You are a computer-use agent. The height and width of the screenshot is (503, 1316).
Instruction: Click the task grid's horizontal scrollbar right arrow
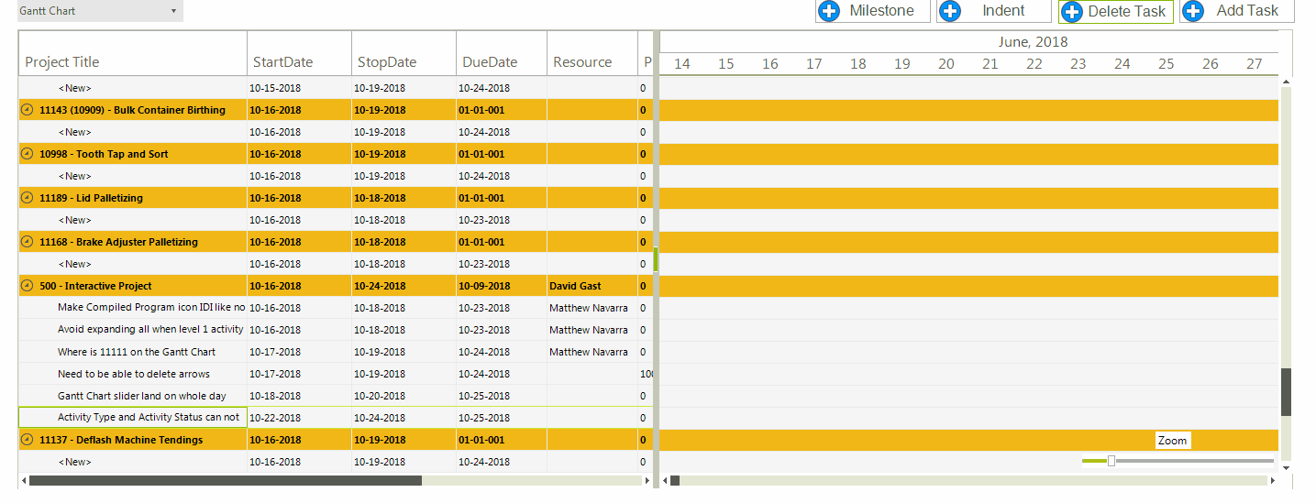coord(647,480)
